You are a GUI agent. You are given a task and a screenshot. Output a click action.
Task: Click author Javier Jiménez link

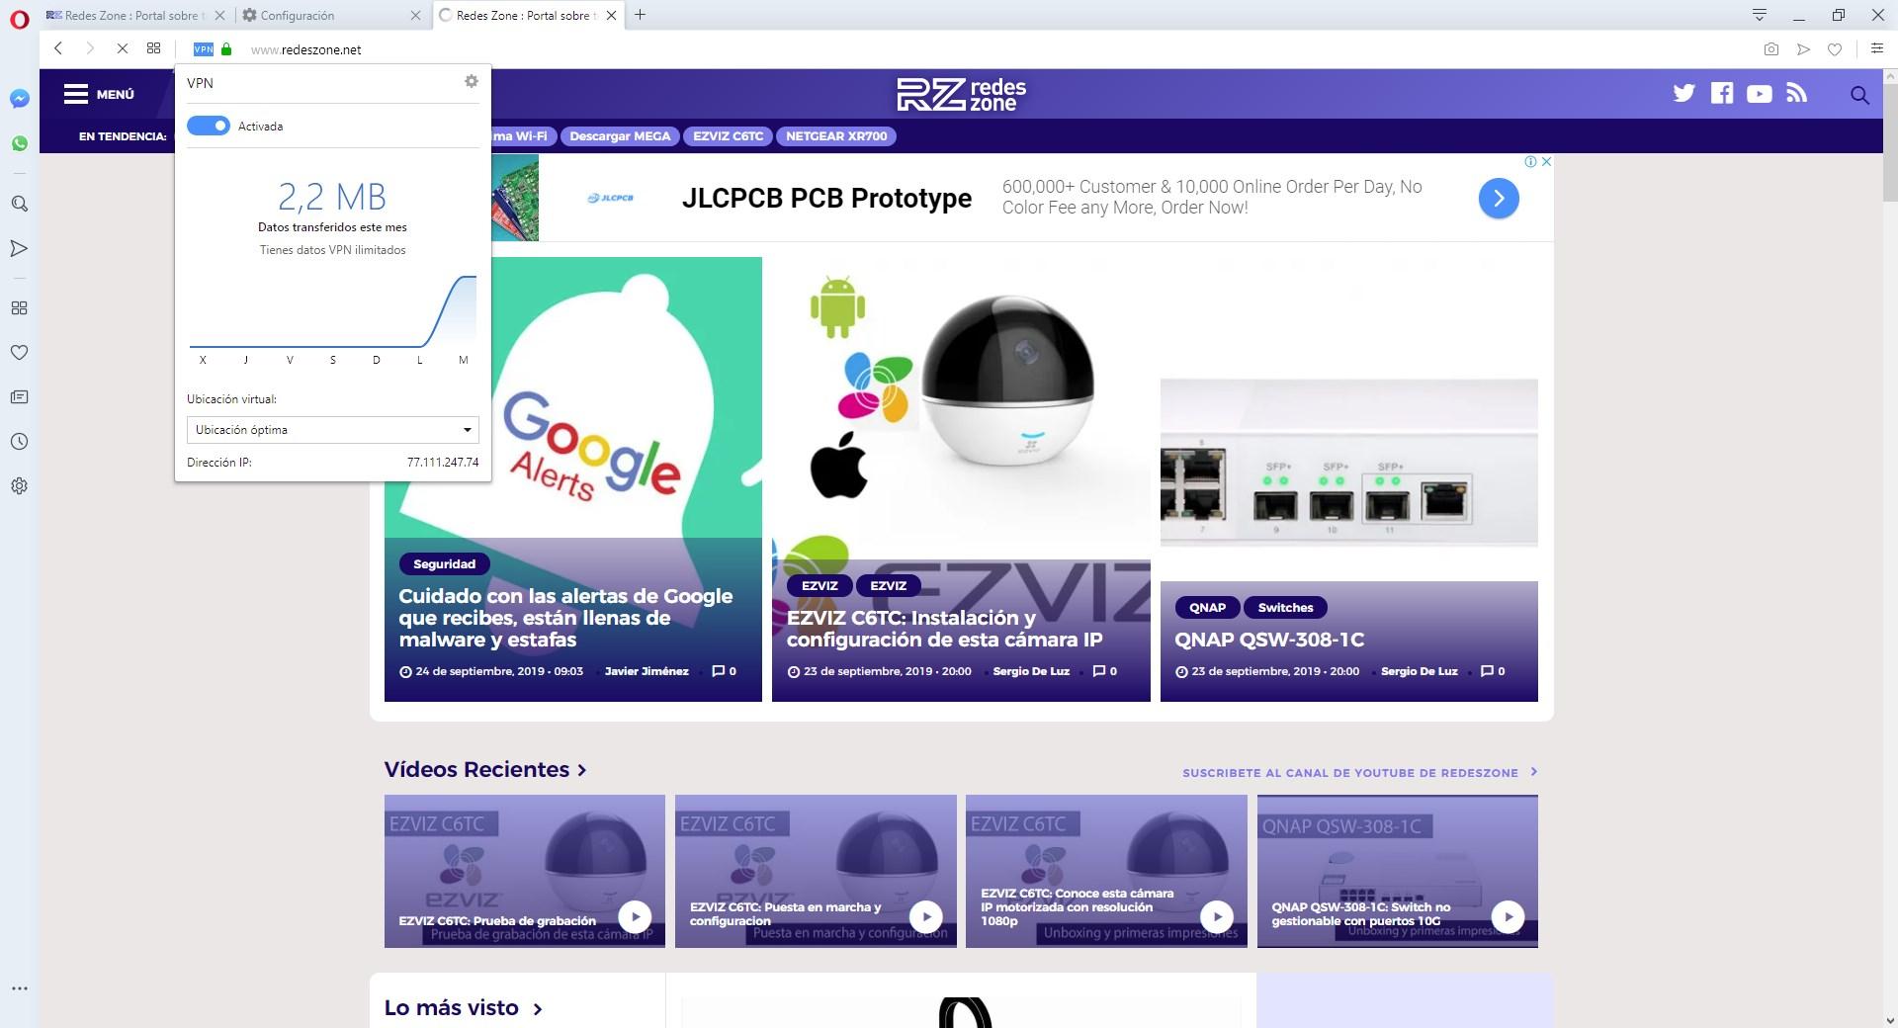pyautogui.click(x=647, y=671)
